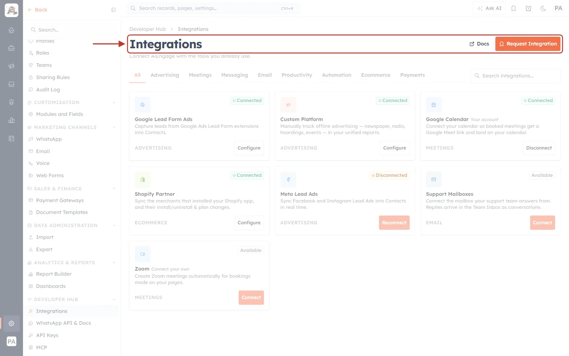The image size is (569, 356).
Task: Click the robot bot icon in rail
Action: pos(11,102)
